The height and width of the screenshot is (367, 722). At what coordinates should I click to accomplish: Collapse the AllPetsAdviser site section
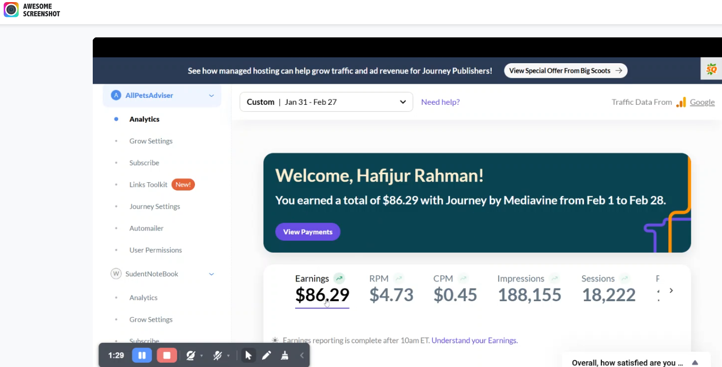211,96
